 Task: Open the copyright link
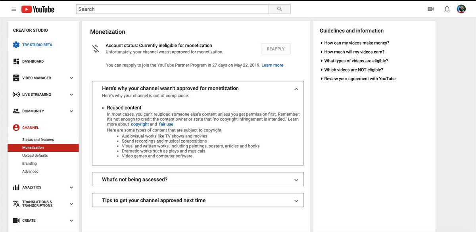[140, 124]
